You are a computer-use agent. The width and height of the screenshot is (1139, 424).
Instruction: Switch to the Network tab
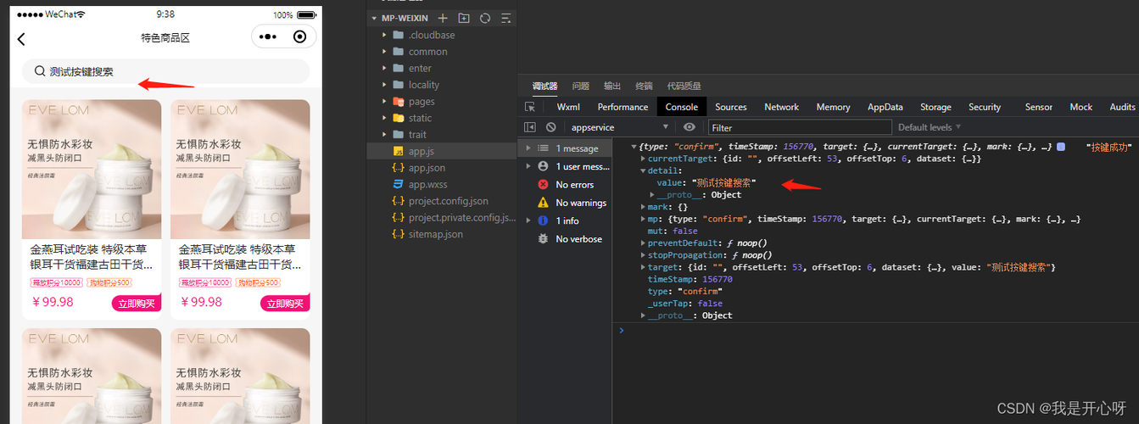[x=781, y=107]
